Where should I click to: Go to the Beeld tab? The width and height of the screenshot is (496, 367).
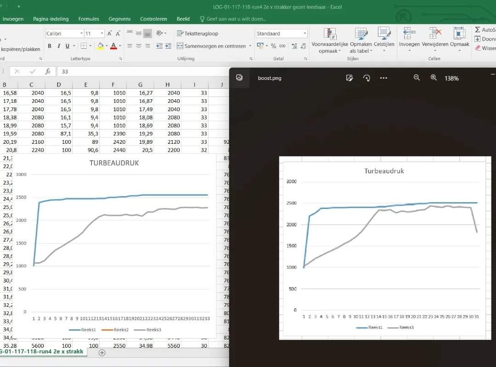[x=183, y=19]
